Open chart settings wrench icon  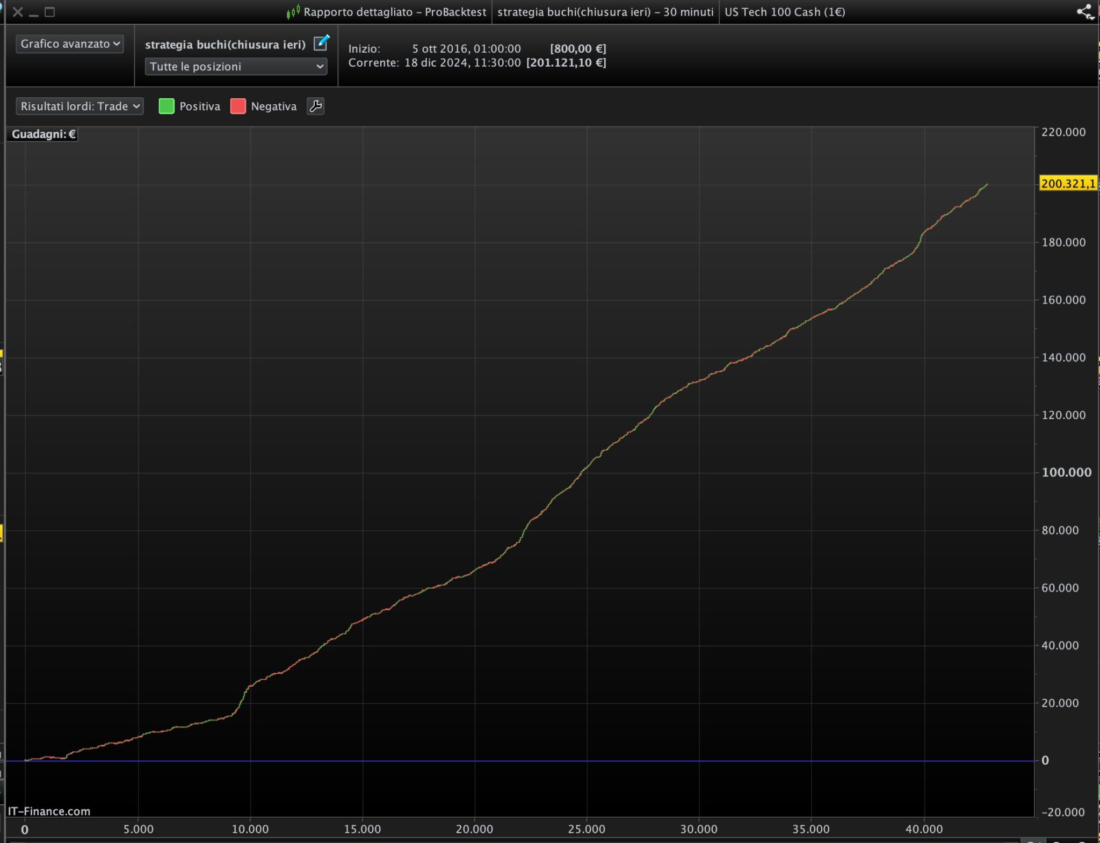pyautogui.click(x=315, y=106)
